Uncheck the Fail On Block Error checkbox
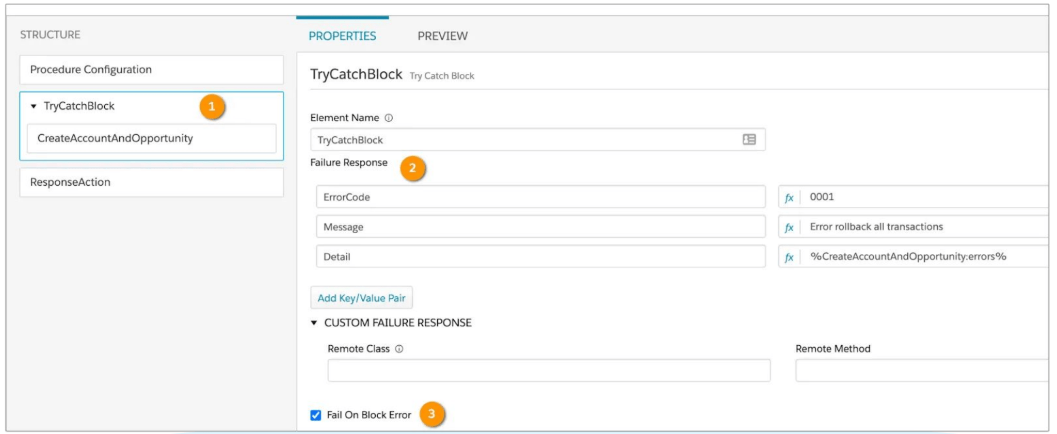This screenshot has height=434, width=1057. click(x=316, y=415)
